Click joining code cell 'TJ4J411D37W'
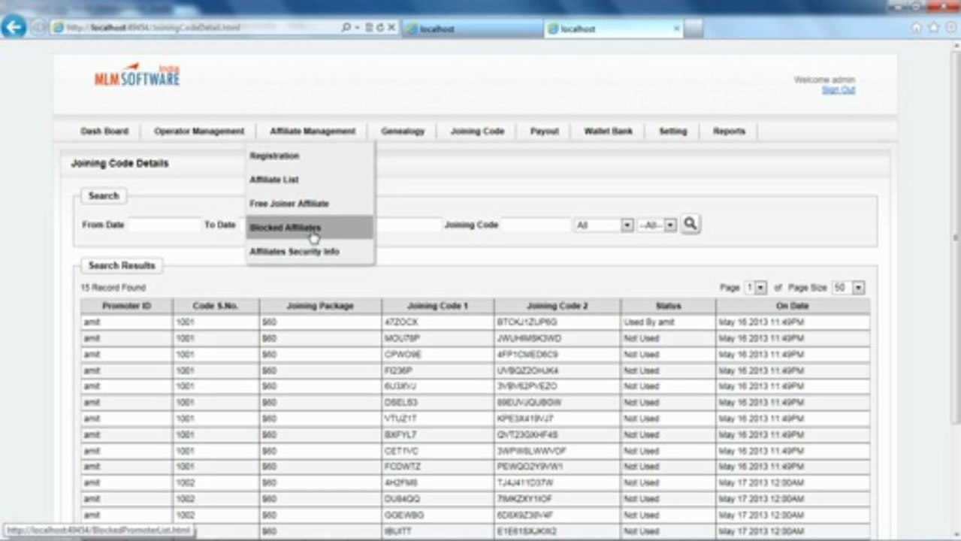This screenshot has height=541, width=961. 557,483
